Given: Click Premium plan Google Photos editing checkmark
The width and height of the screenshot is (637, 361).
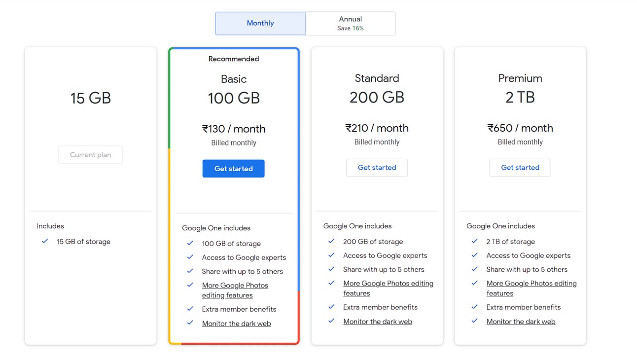Looking at the screenshot, I should pos(474,283).
